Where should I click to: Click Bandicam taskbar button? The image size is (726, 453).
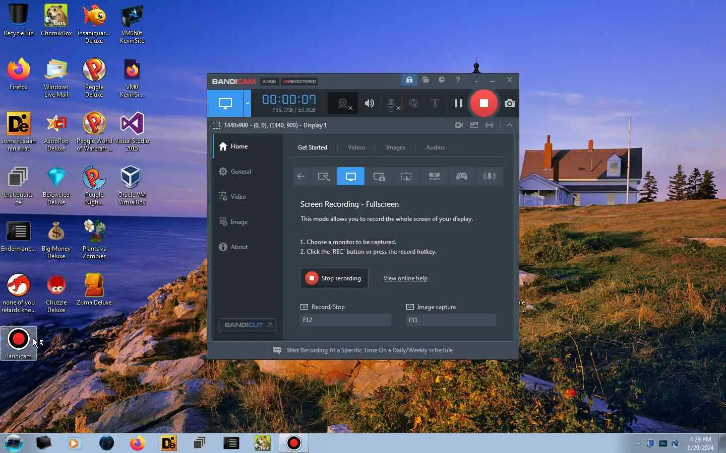pos(293,443)
